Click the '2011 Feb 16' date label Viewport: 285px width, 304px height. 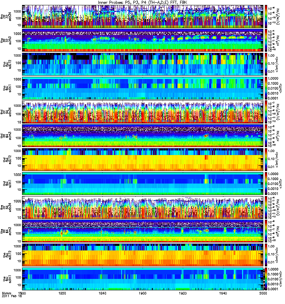[x=12, y=296]
